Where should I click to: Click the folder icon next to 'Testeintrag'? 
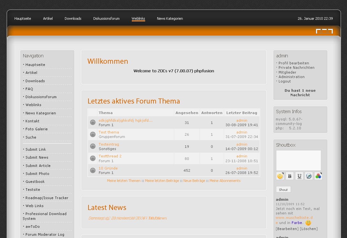point(93,146)
